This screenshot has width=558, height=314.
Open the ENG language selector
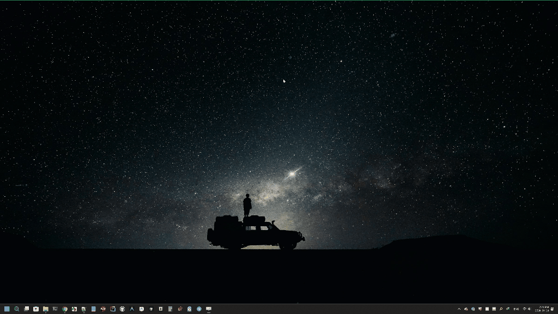pyautogui.click(x=517, y=309)
